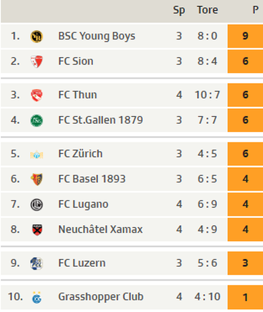The height and width of the screenshot is (312, 263).
Task: Click the FC Basel 1893 shield icon
Action: pos(37,179)
